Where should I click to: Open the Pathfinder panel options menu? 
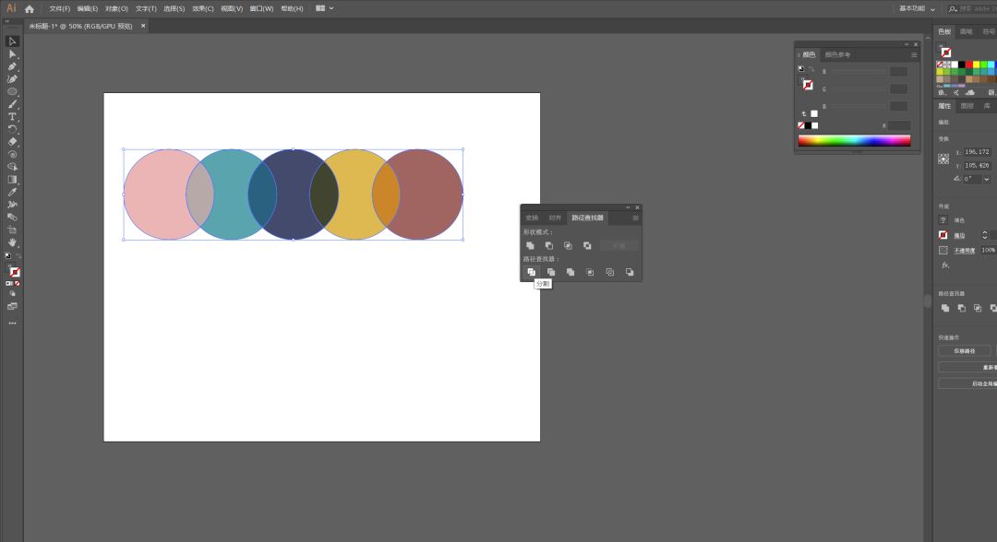635,218
